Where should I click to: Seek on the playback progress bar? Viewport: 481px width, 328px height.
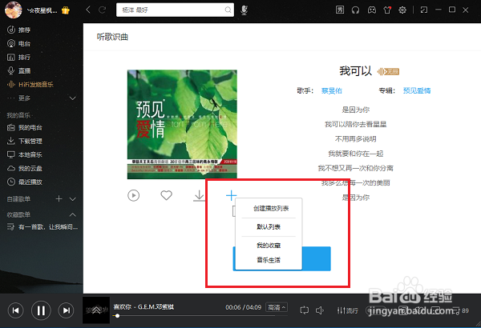pos(200,316)
